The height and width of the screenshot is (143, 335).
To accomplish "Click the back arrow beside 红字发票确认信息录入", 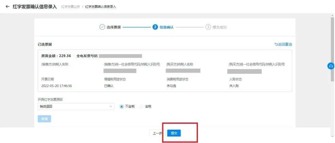I will 8,7.
